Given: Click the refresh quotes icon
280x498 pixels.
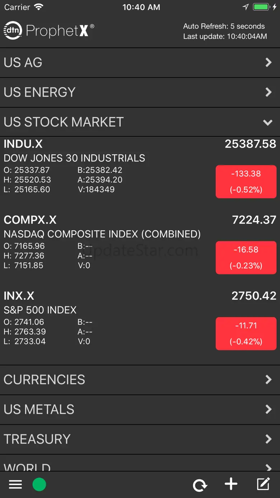Looking at the screenshot, I should (x=200, y=485).
